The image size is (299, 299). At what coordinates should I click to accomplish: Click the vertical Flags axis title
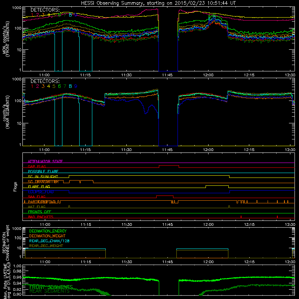[15, 187]
